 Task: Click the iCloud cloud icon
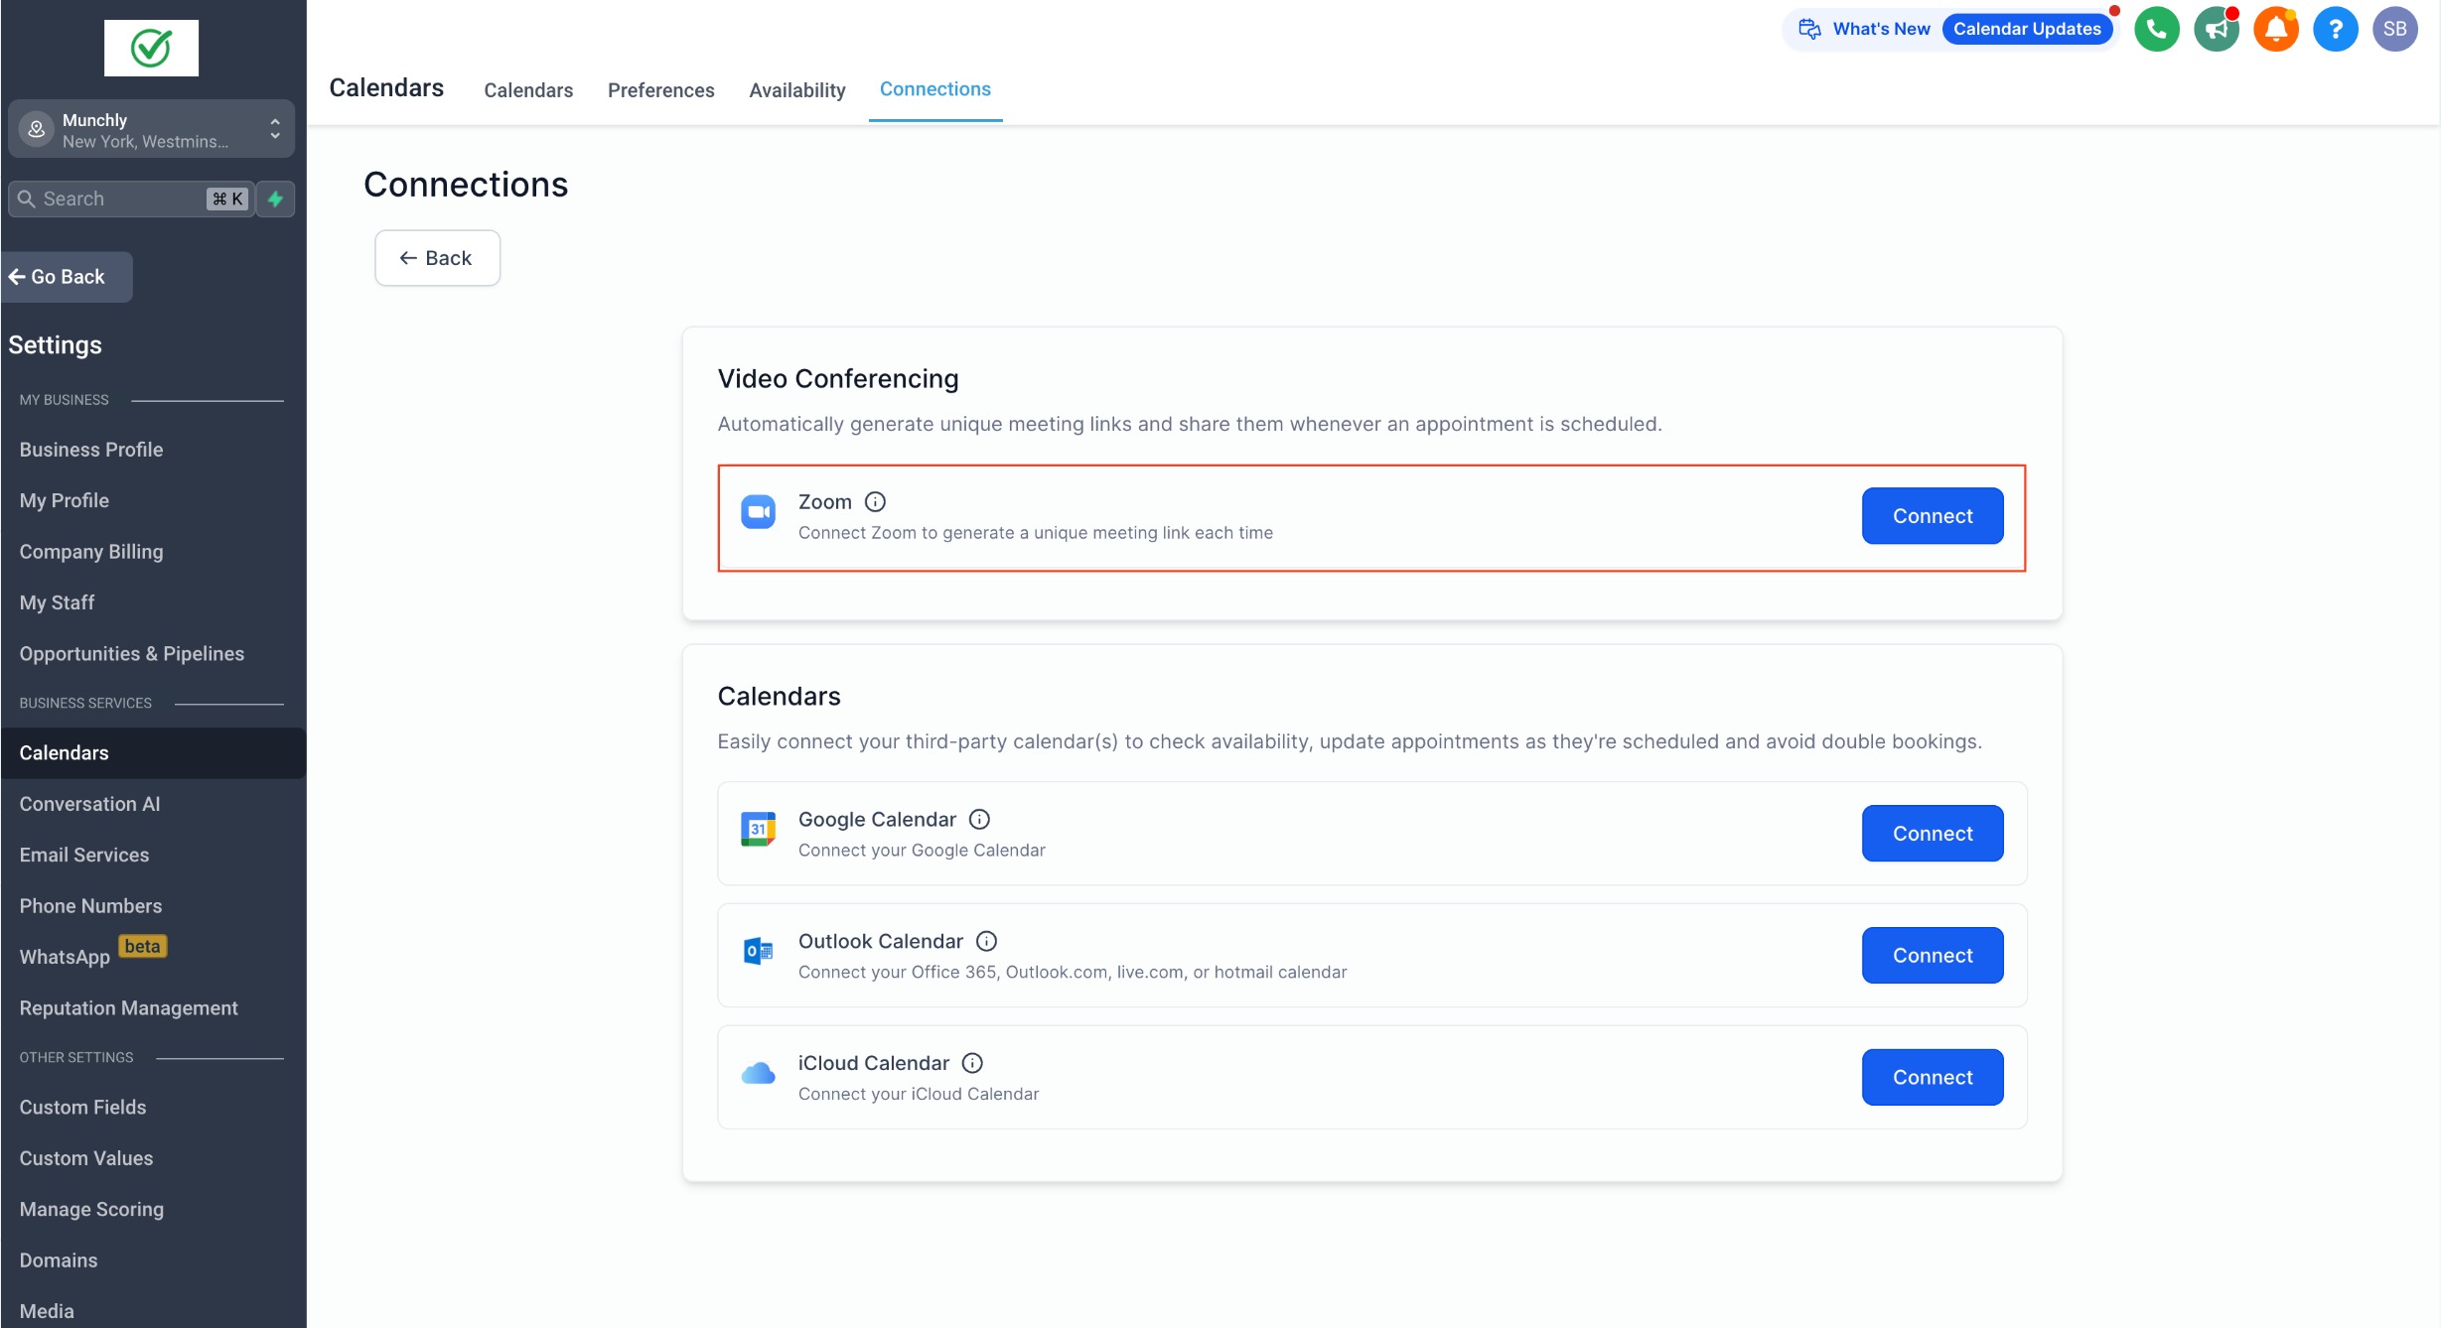click(758, 1073)
